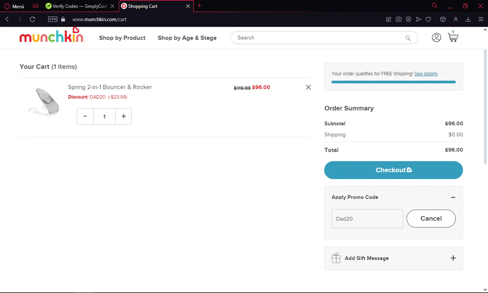488x293 pixels.
Task: Click the quantity field showing 1
Action: (x=104, y=116)
